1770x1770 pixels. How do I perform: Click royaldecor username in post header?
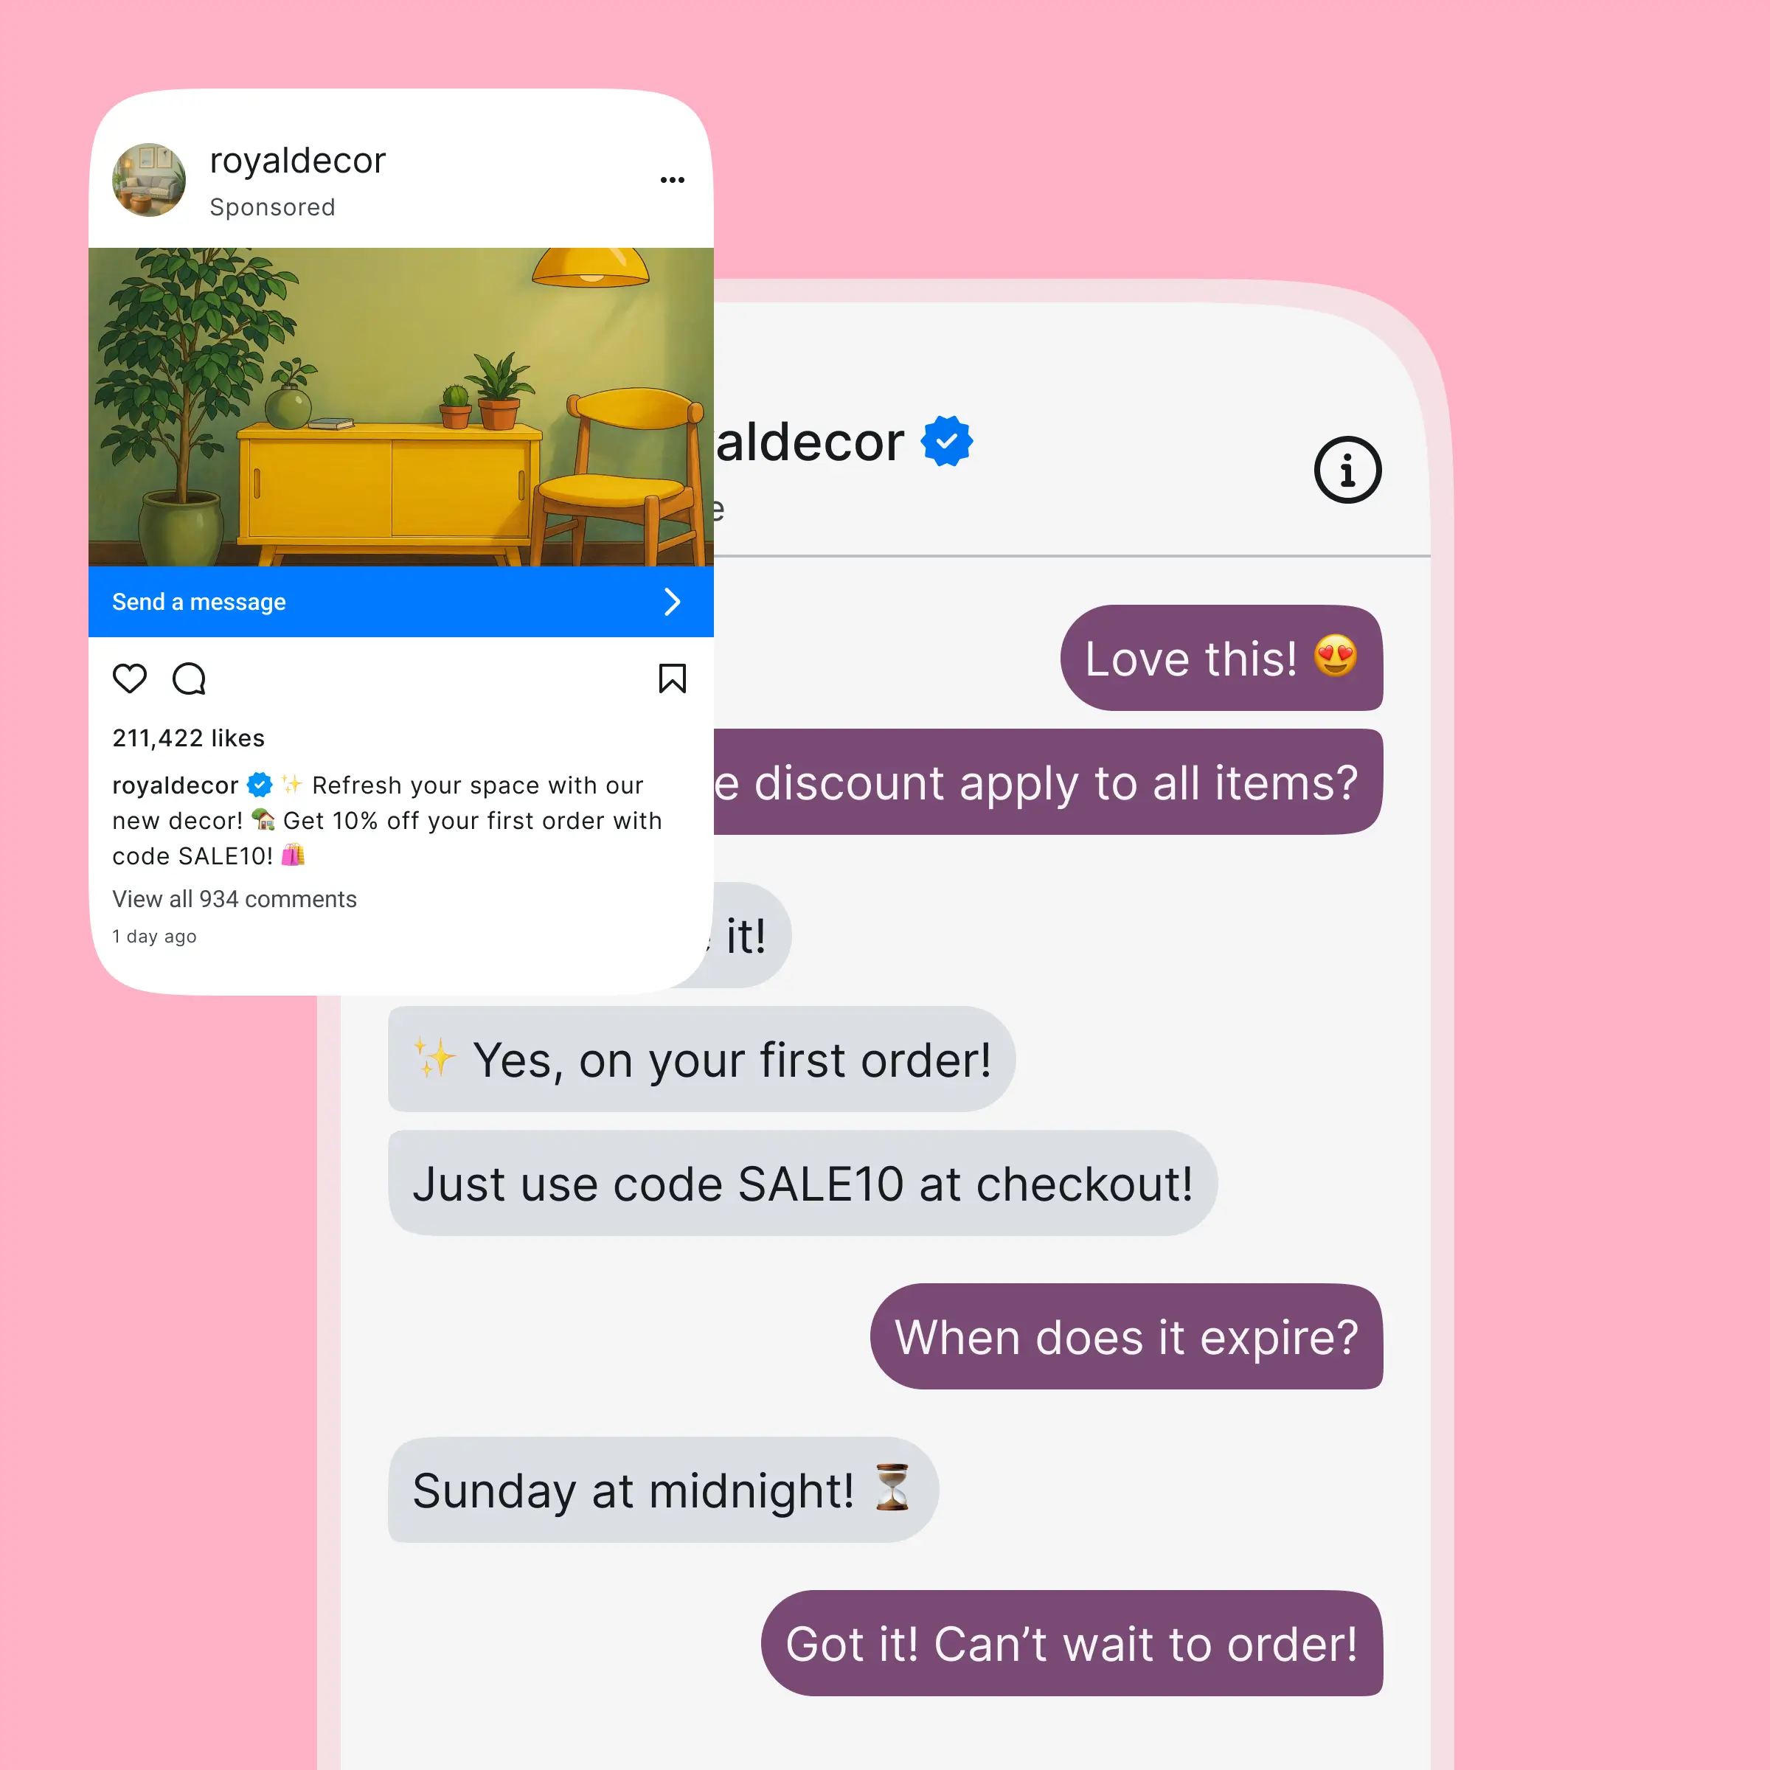pyautogui.click(x=298, y=160)
